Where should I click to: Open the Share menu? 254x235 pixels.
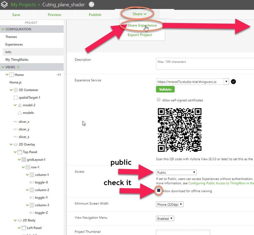coord(139,14)
